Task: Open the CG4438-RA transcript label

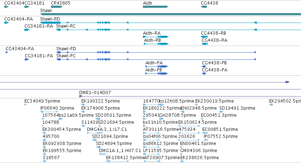Action: point(215,40)
